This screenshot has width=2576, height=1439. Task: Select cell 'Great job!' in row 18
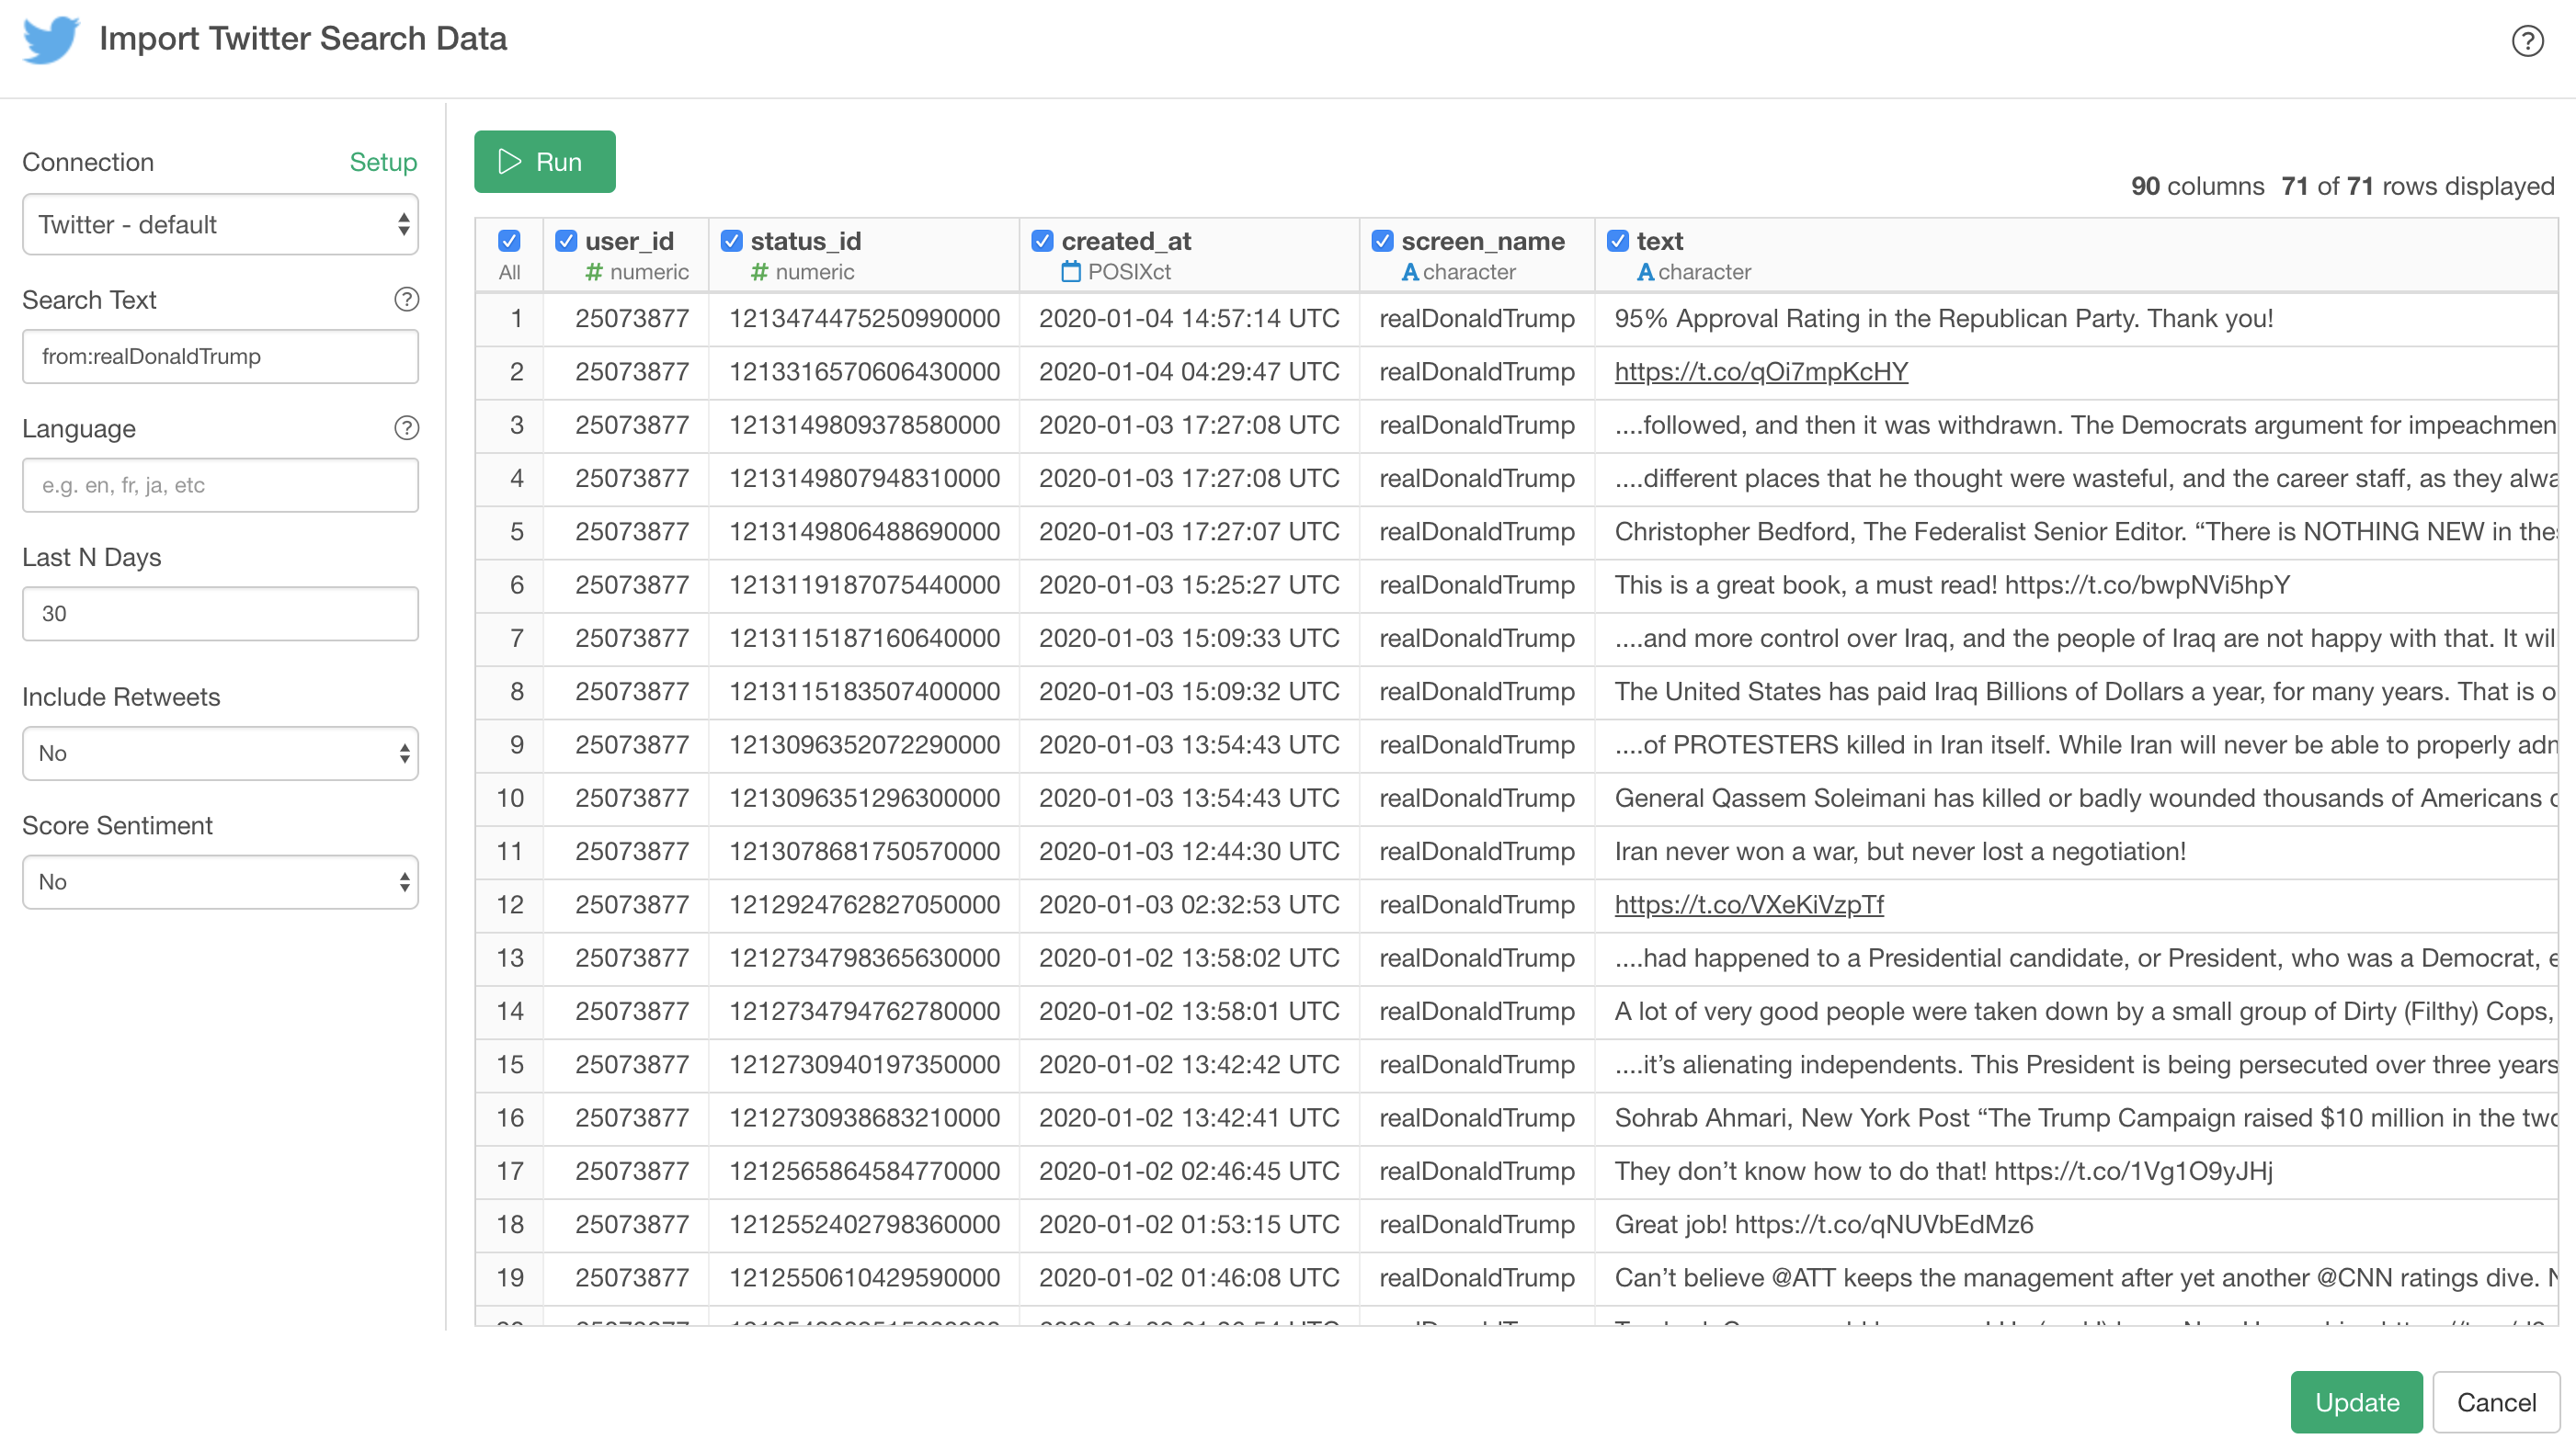pyautogui.click(x=2076, y=1224)
